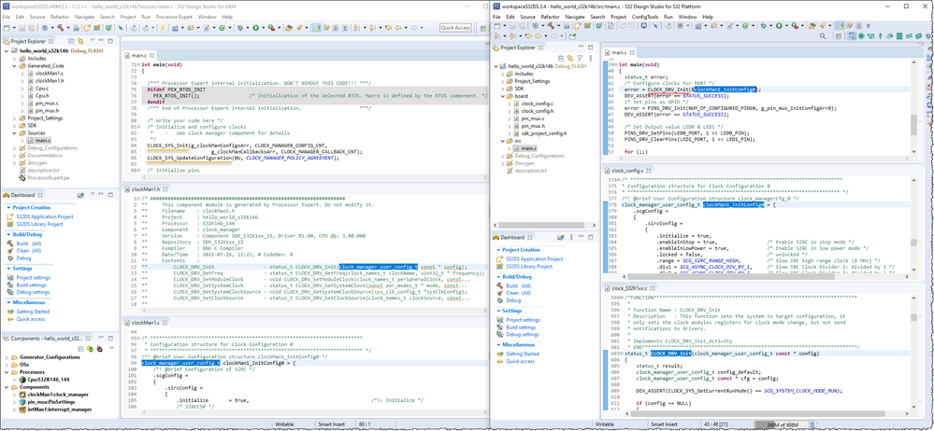Expand the Generator_Configurations node in Components view
Viewport: 934px width, 431px height.
pos(7,356)
